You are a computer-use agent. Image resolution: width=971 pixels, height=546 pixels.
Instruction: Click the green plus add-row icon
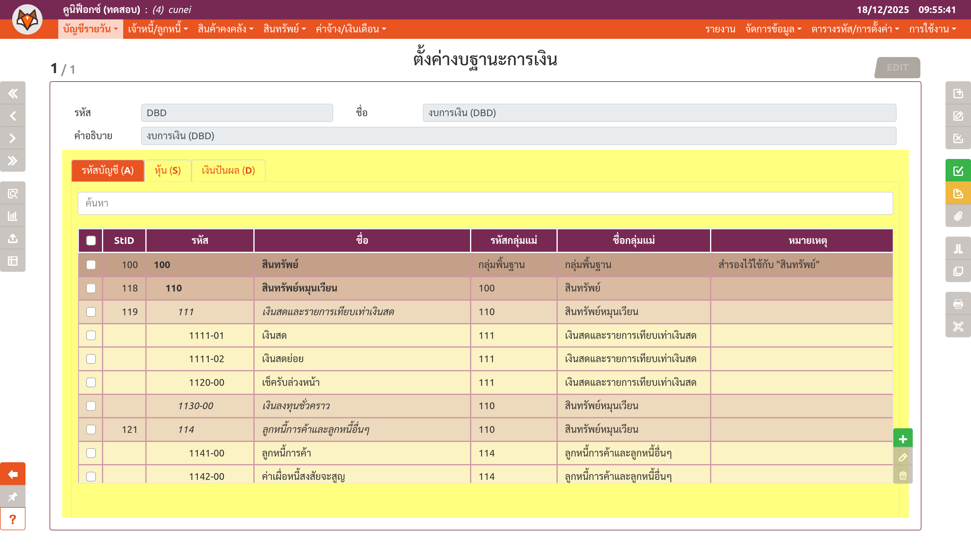(903, 439)
